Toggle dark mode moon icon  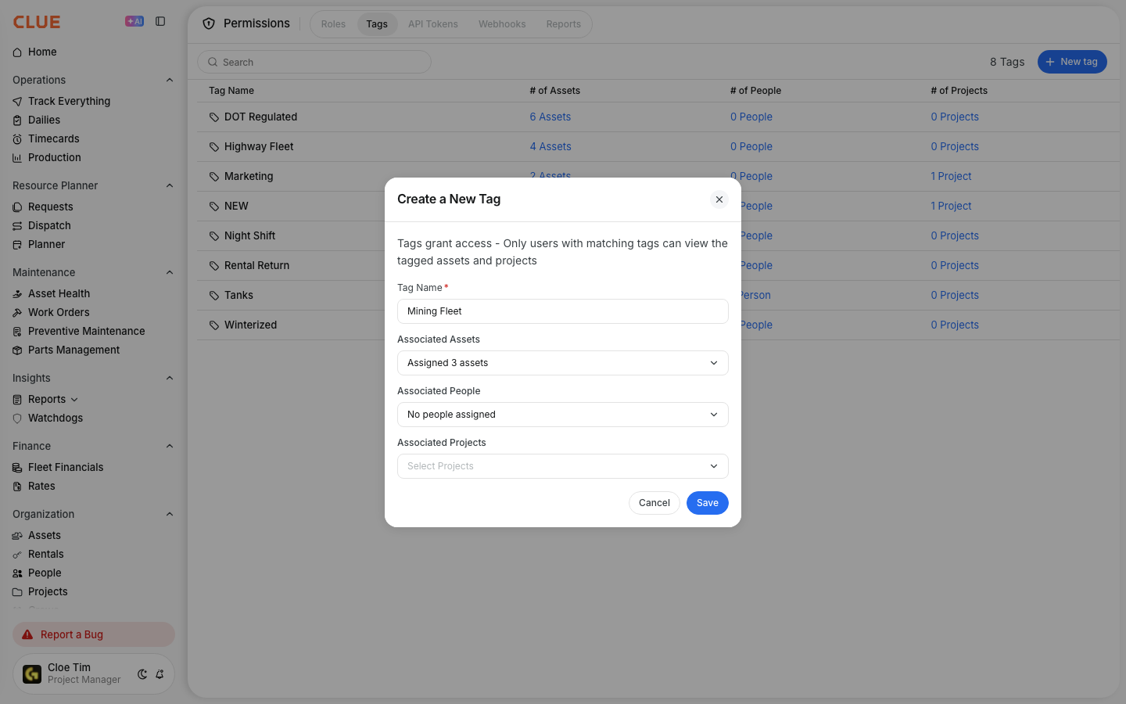[142, 674]
